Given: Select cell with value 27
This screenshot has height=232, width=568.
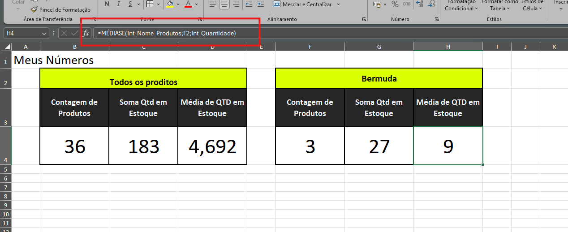Looking at the screenshot, I should [379, 146].
